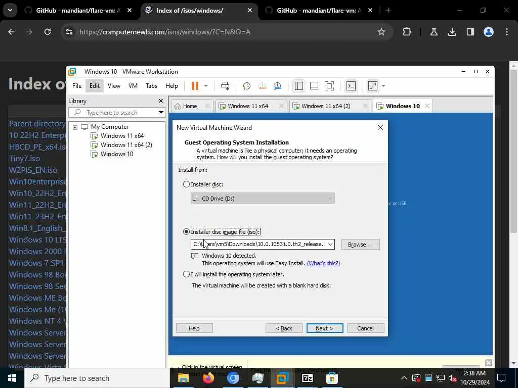This screenshot has height=388, width=518.
Task: Open the Help menu in VMware
Action: 171,86
